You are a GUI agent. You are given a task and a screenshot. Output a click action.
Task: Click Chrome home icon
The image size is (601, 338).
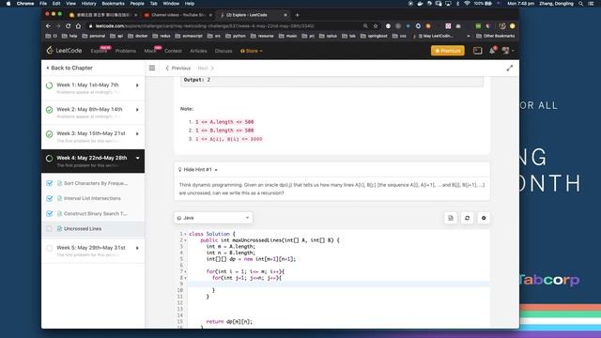point(78,25)
